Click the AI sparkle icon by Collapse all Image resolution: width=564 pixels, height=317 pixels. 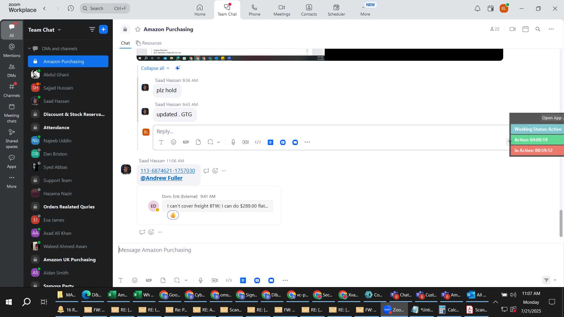(x=177, y=68)
